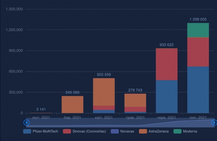Click the 503 559 data label

coord(104,75)
